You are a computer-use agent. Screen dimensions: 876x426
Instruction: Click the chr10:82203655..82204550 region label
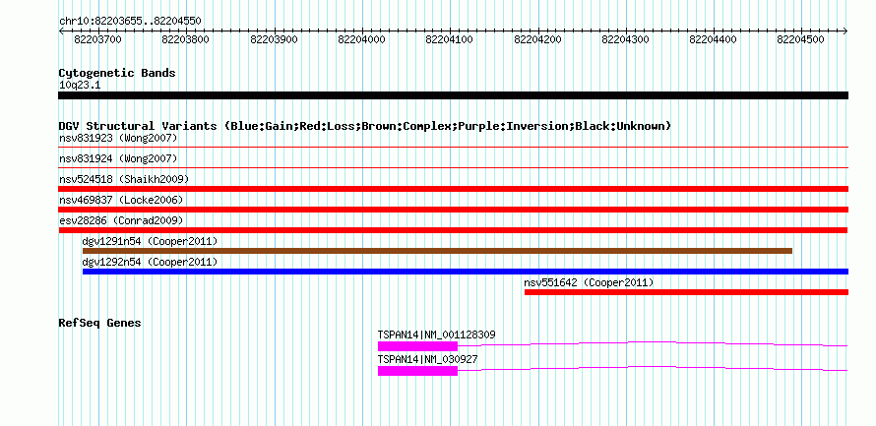point(130,22)
